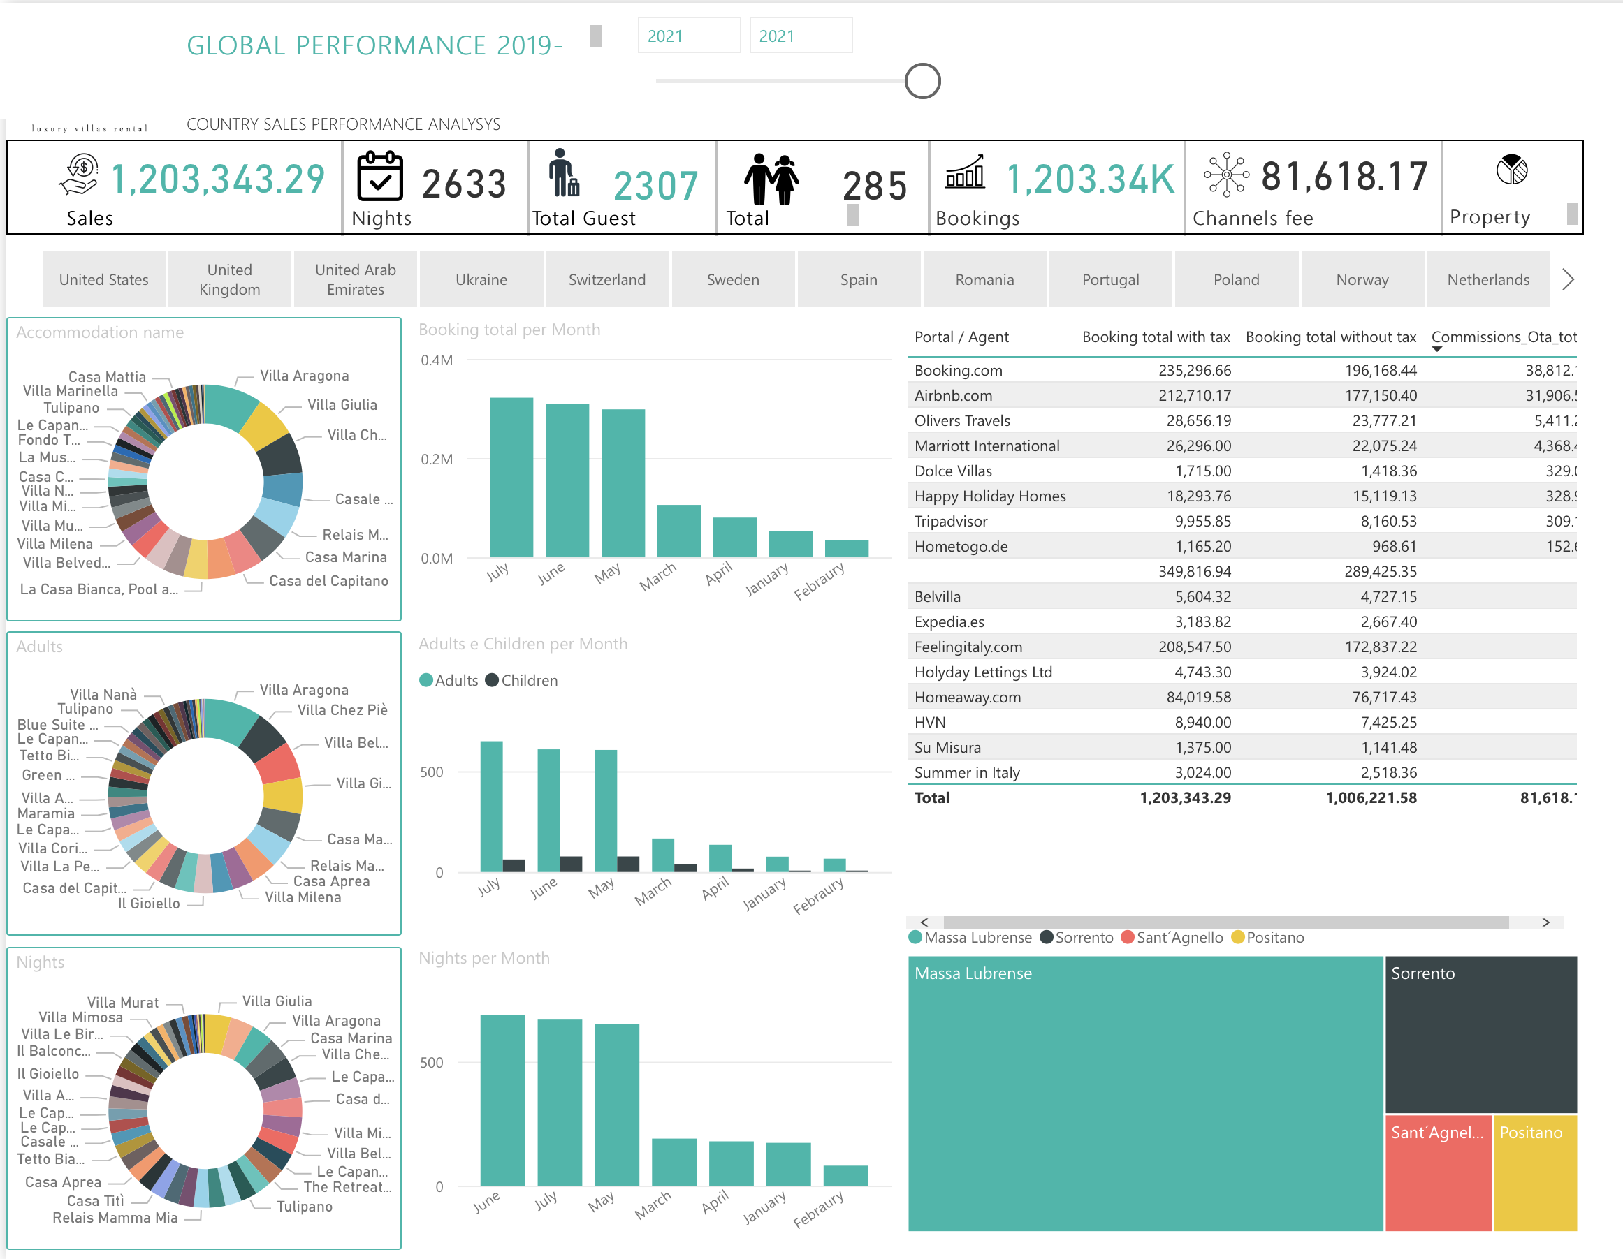Sort by Commissions_Ota_tot column arrow
The width and height of the screenshot is (1623, 1259).
click(x=1437, y=349)
